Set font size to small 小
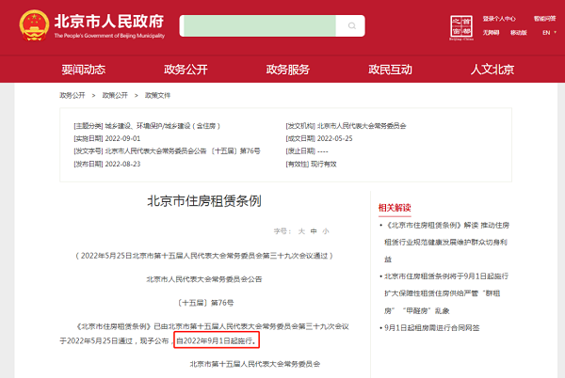This screenshot has height=378, width=565. click(326, 230)
